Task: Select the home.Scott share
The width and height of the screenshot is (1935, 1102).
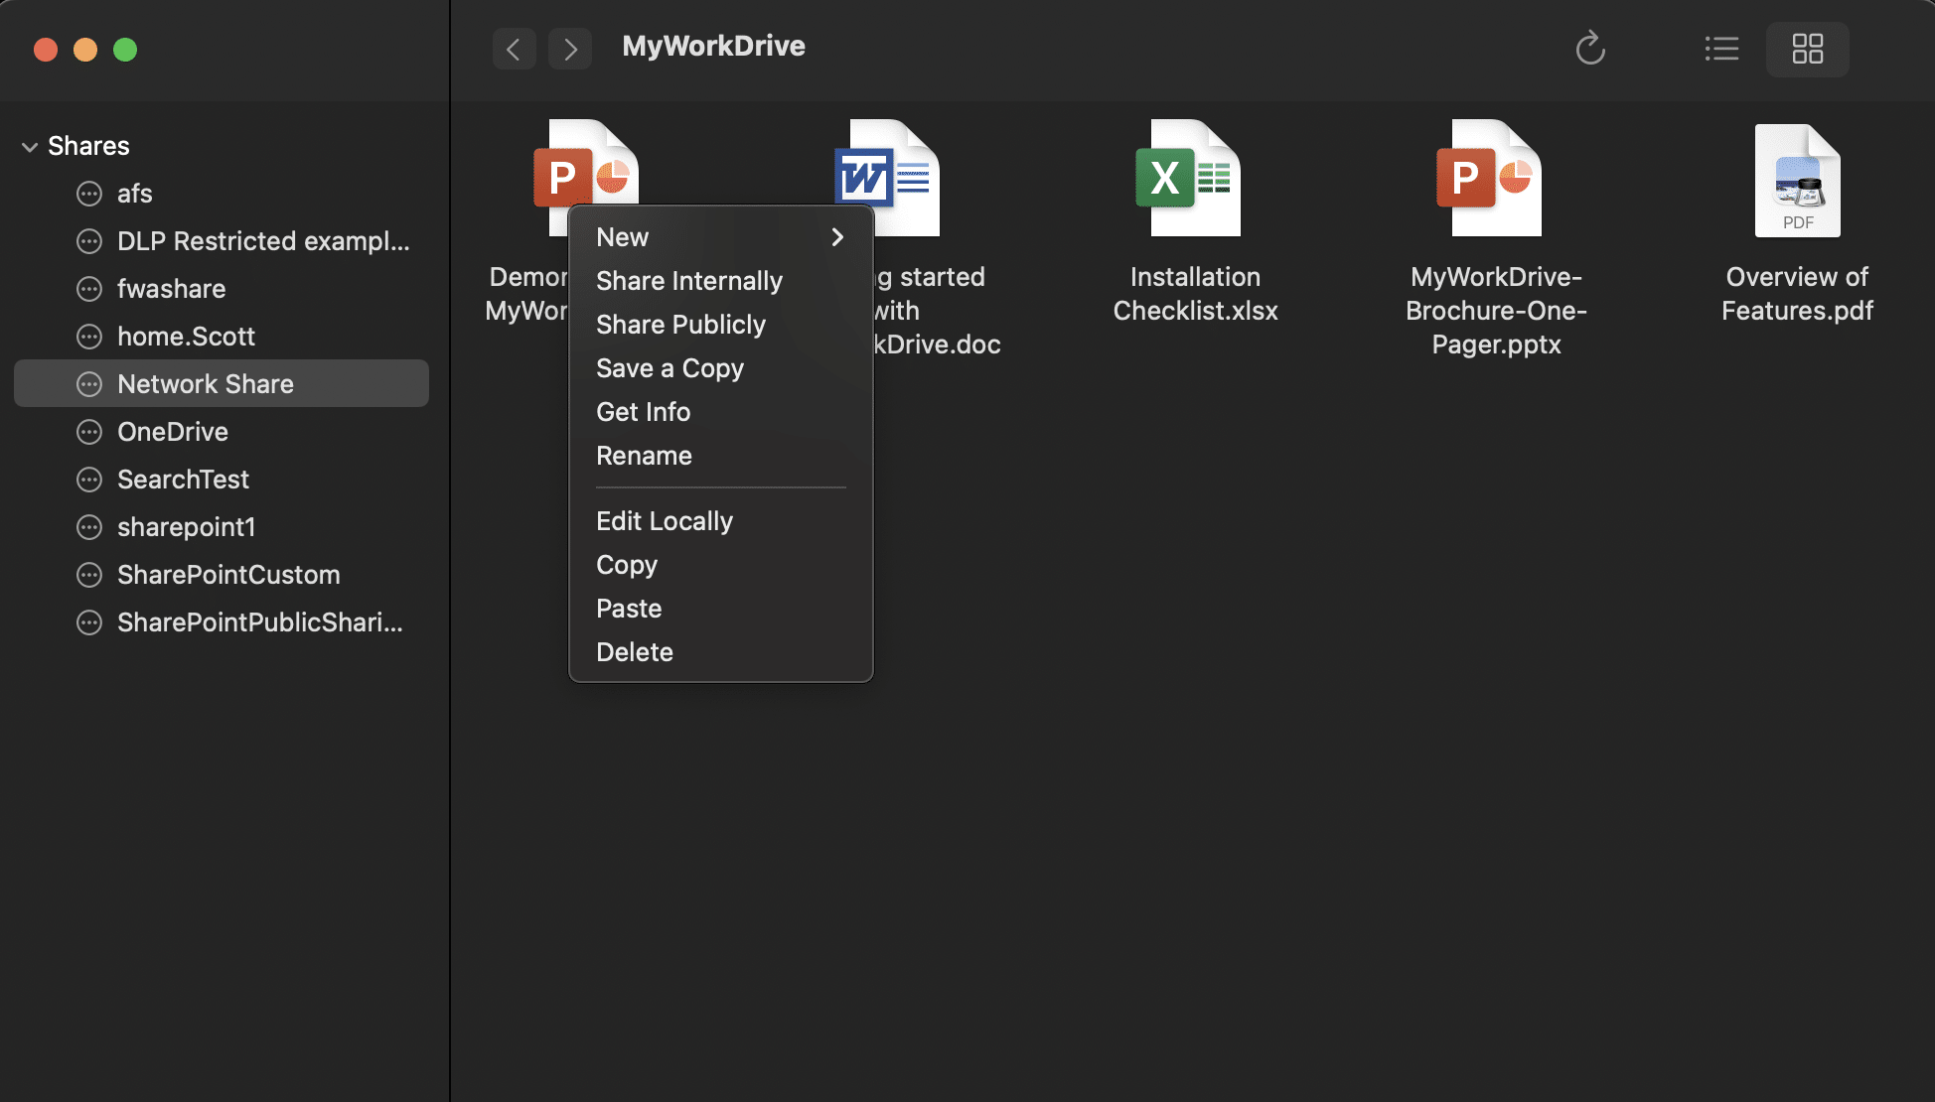Action: (186, 337)
